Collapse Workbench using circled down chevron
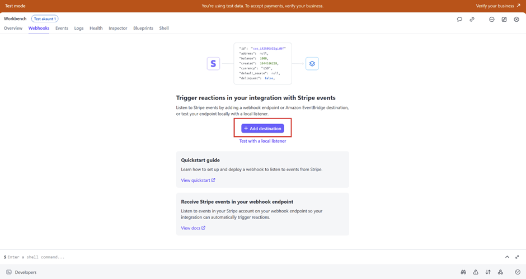 pos(518,272)
